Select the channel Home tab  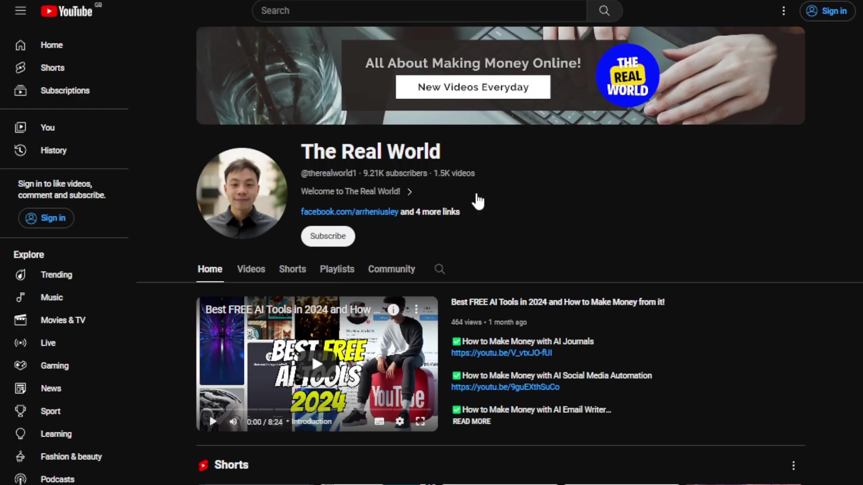point(210,269)
